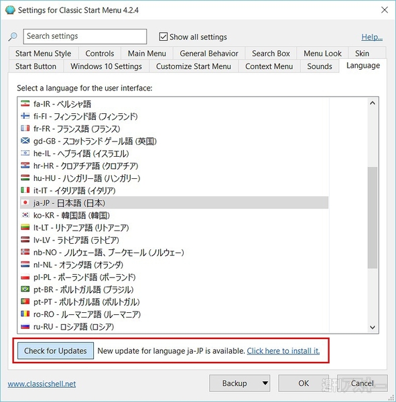
Task: Select the 'ja-JP - 日本語 (日本)' row
Action: (174, 203)
